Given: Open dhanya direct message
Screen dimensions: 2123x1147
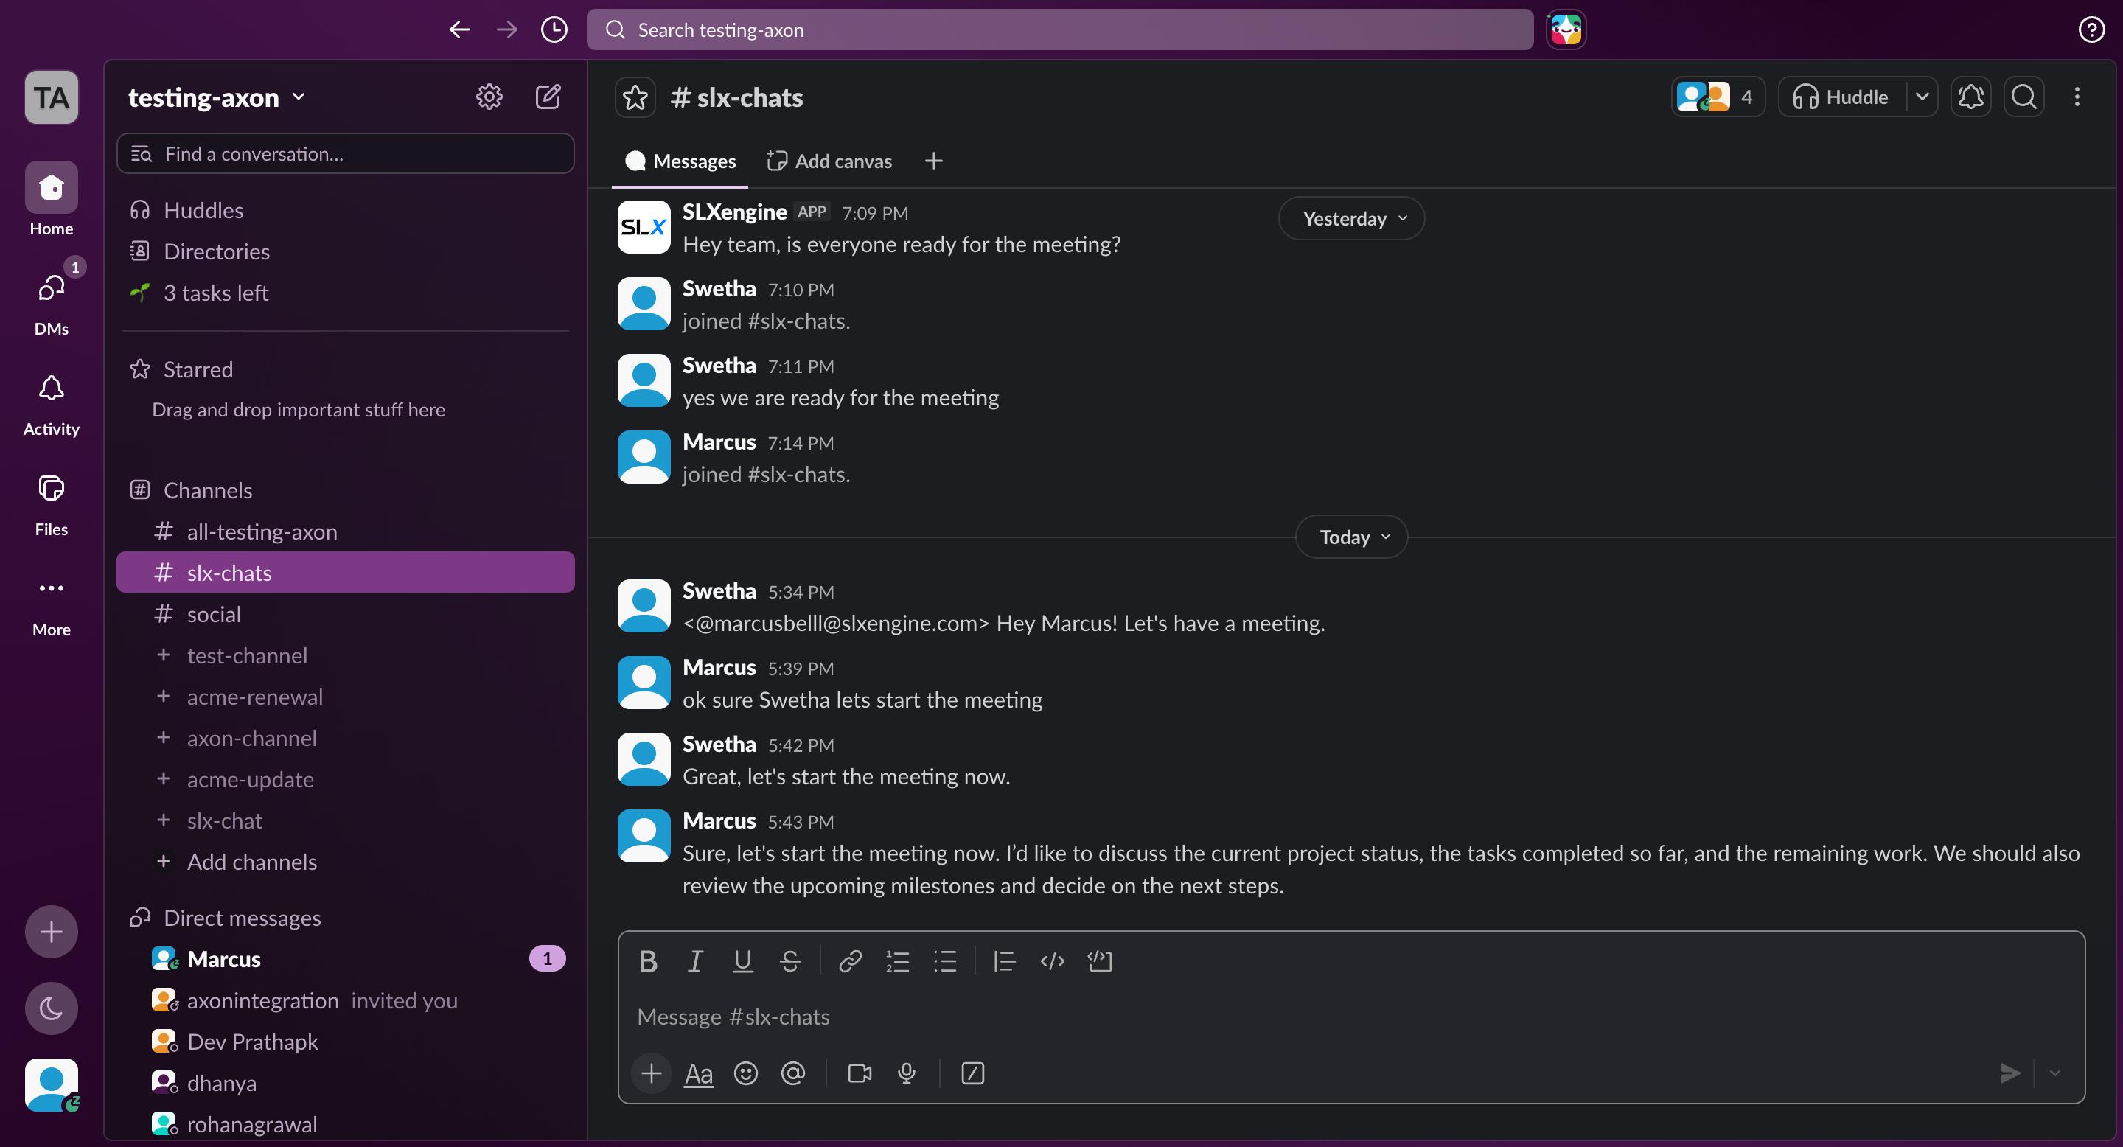Looking at the screenshot, I should [345, 1082].
